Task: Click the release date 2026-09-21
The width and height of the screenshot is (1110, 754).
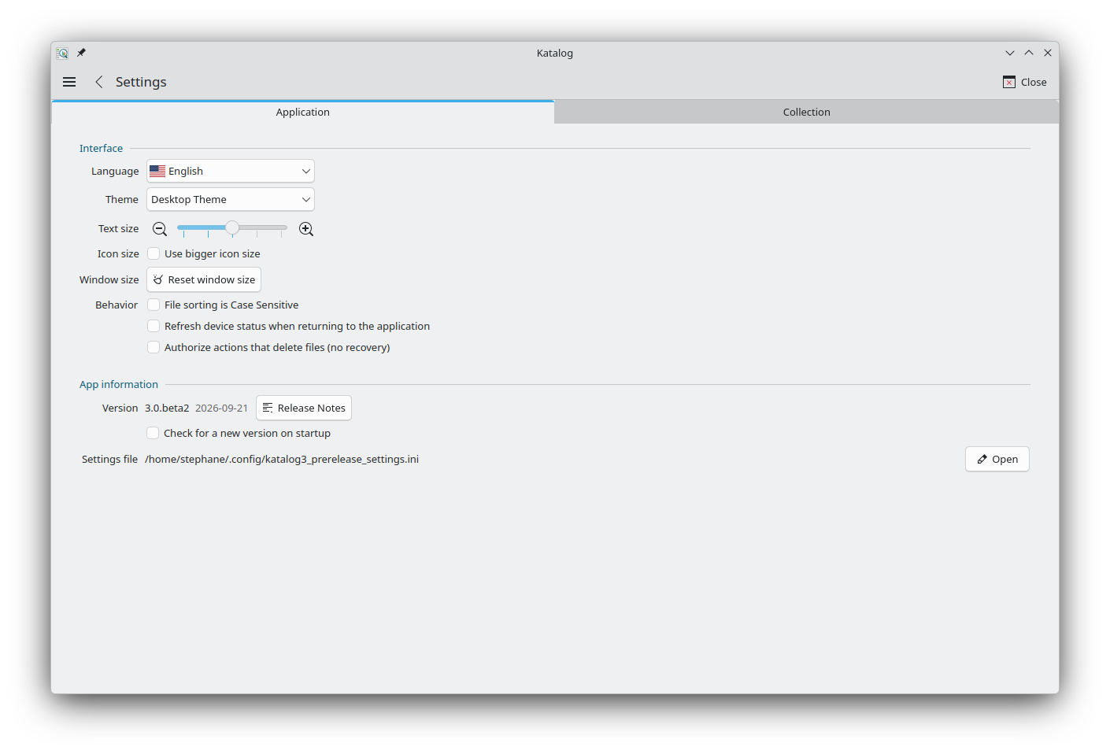Action: [x=221, y=408]
